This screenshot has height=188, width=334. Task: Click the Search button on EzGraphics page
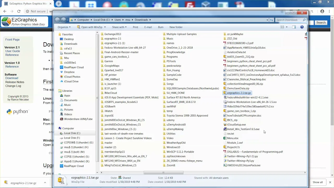[321, 23]
